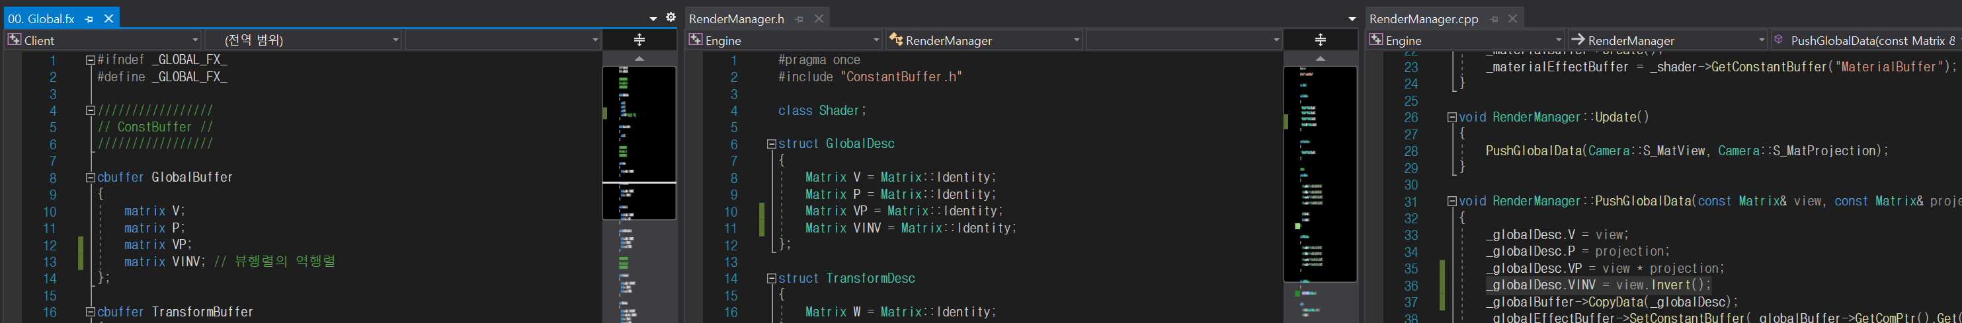This screenshot has height=323, width=1962.
Task: Click Engine project icon in RenderManager.h pane
Action: click(696, 40)
